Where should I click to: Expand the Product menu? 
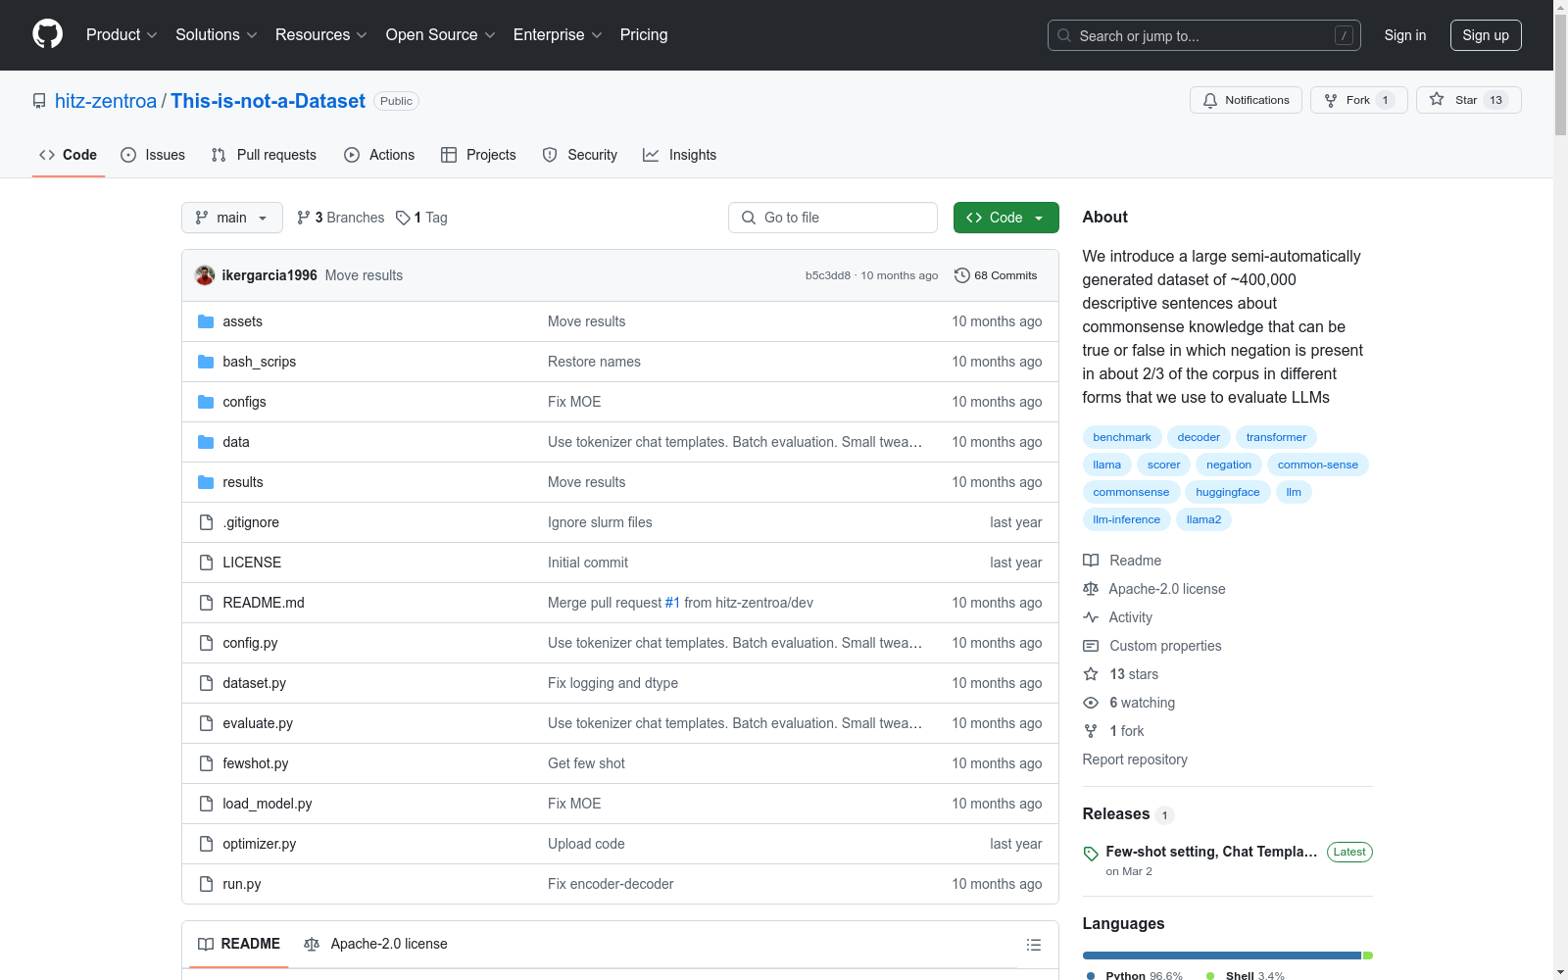click(122, 34)
